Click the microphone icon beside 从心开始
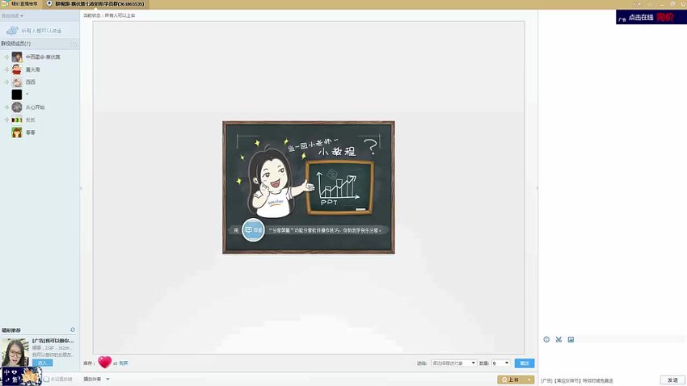 [x=6, y=107]
